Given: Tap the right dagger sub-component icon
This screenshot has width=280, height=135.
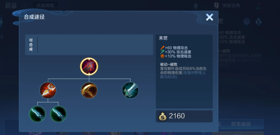Looking at the screenshot, I should click(59, 114).
